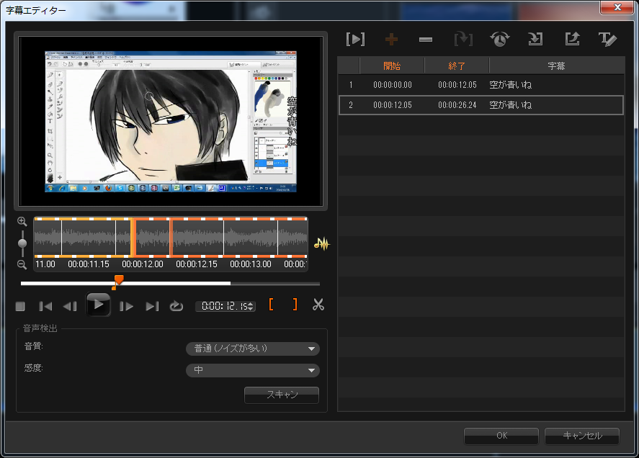
Task: Toggle the repeat loop playback button
Action: pos(176,305)
